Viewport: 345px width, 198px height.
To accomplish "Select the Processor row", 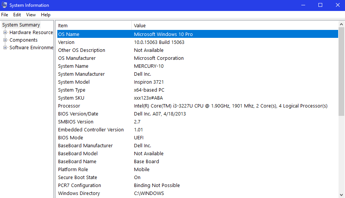I will coord(198,106).
